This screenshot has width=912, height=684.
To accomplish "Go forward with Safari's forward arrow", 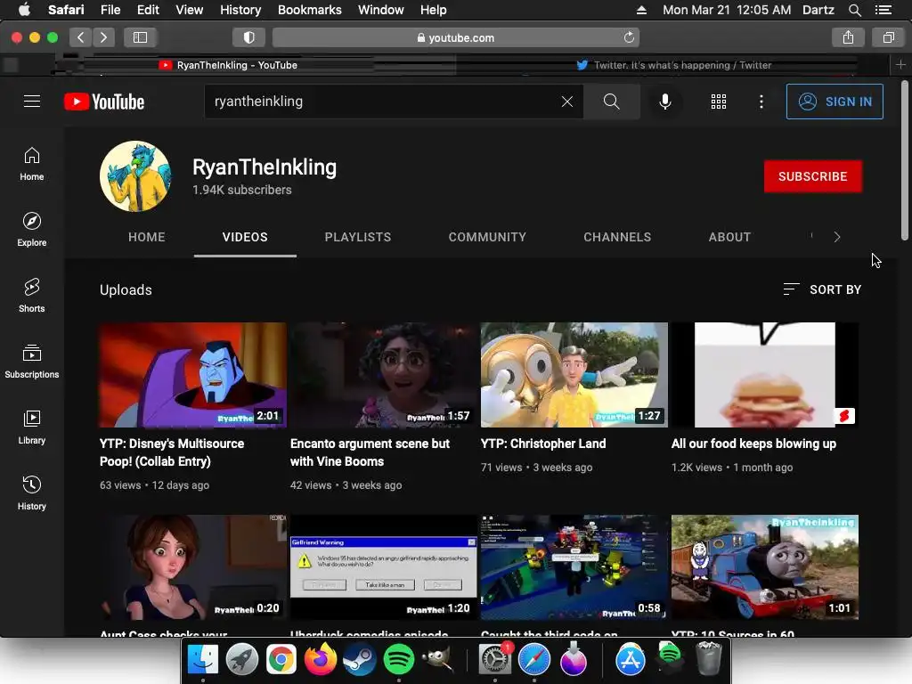I will pyautogui.click(x=103, y=37).
